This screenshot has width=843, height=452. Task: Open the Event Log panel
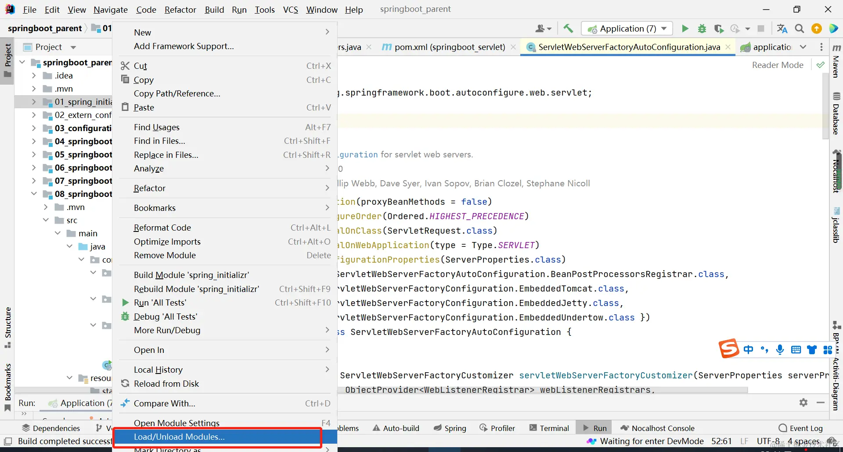click(800, 428)
